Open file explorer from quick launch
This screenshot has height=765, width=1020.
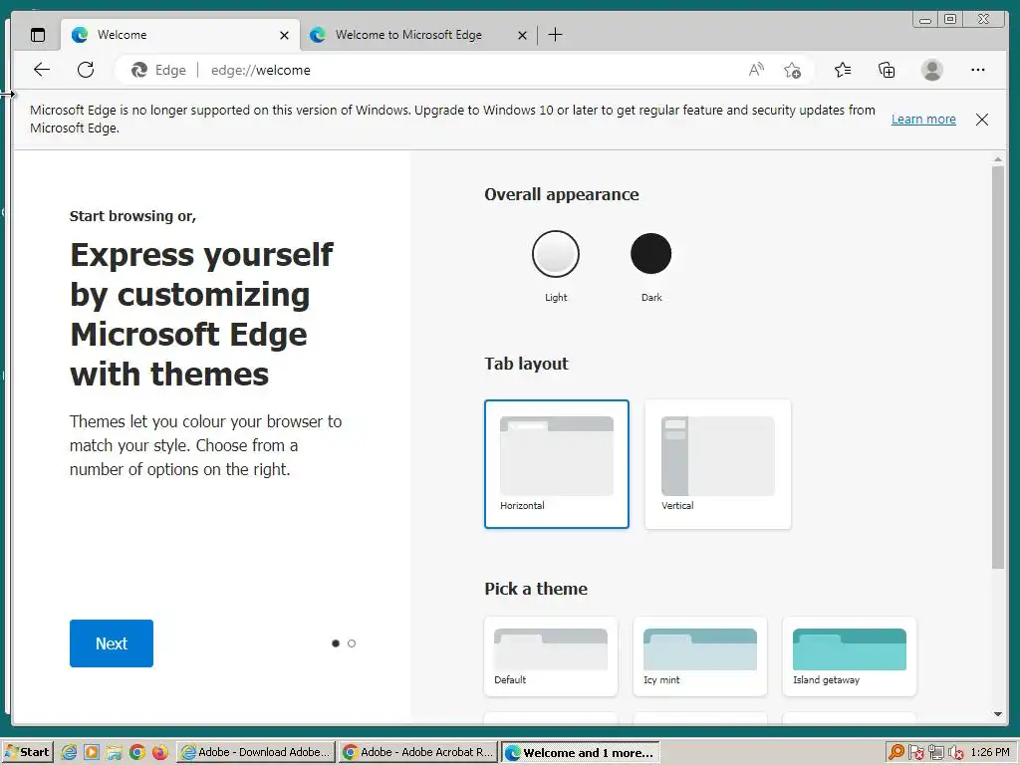tap(115, 752)
